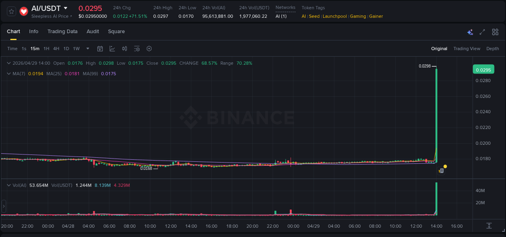
Task: Open the AI assistant sparkle icon
Action: (x=470, y=32)
